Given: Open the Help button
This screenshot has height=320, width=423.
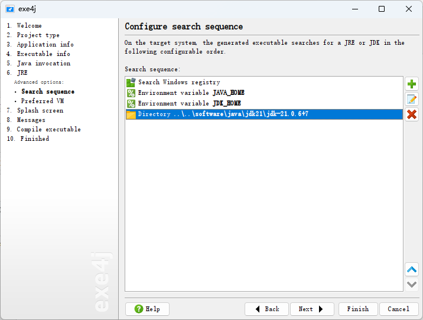Looking at the screenshot, I should (147, 309).
